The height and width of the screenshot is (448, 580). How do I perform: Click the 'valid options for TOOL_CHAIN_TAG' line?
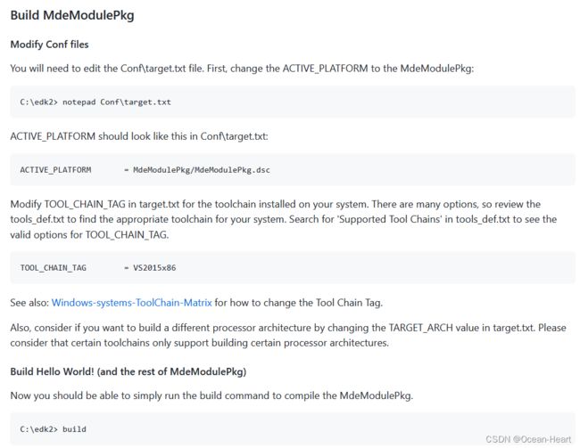pos(89,235)
